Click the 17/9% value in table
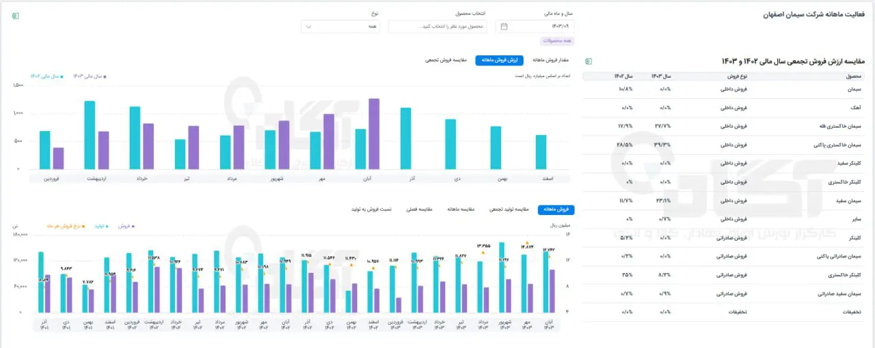The image size is (875, 348). tap(625, 126)
